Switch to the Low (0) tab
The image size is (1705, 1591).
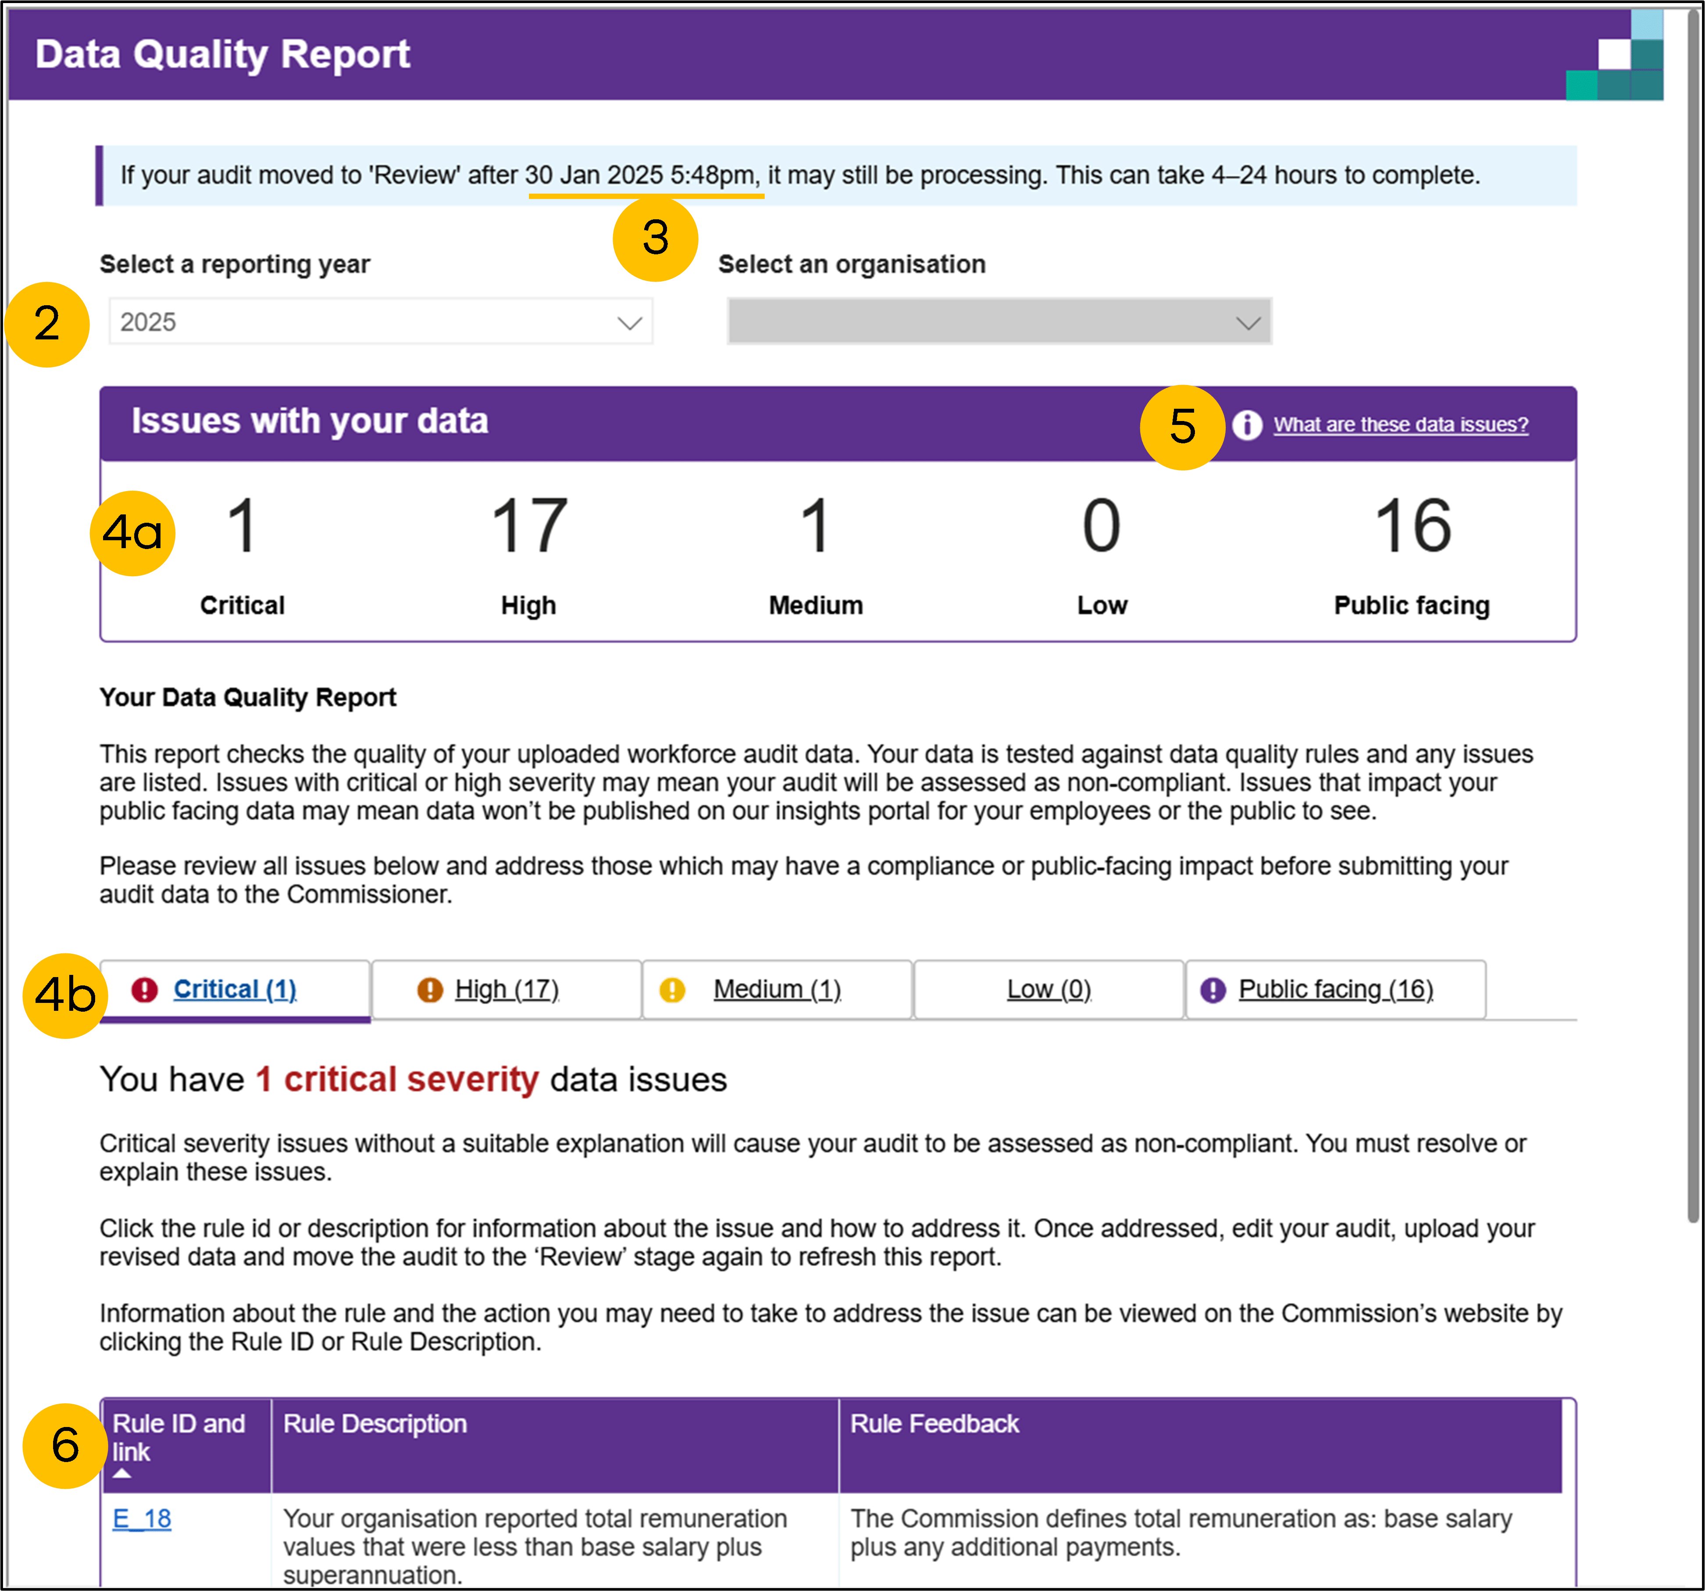click(x=1049, y=990)
